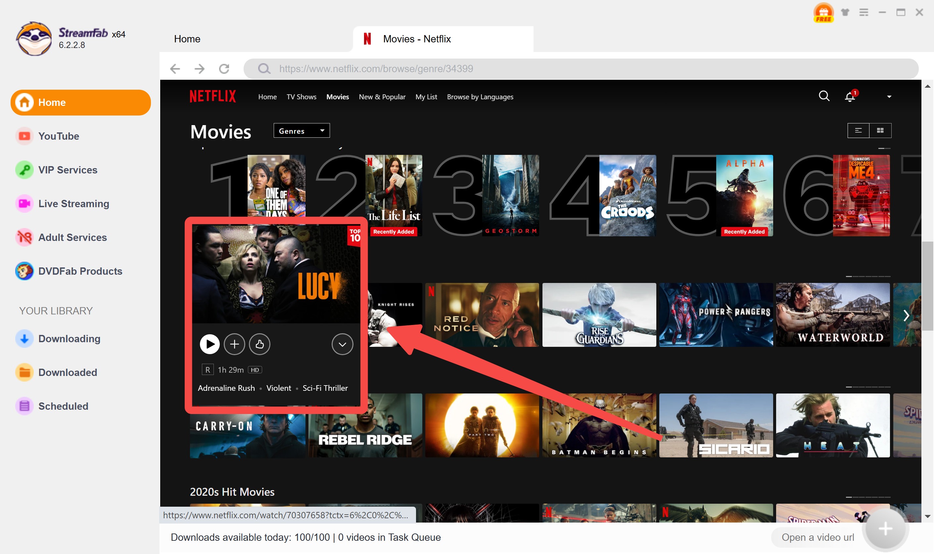Open My List menu
Image resolution: width=934 pixels, height=554 pixels.
426,97
